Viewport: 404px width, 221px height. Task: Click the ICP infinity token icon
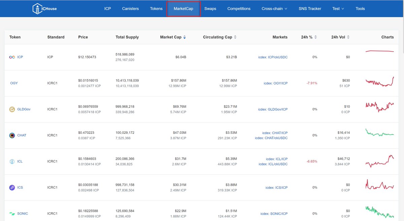point(12,57)
